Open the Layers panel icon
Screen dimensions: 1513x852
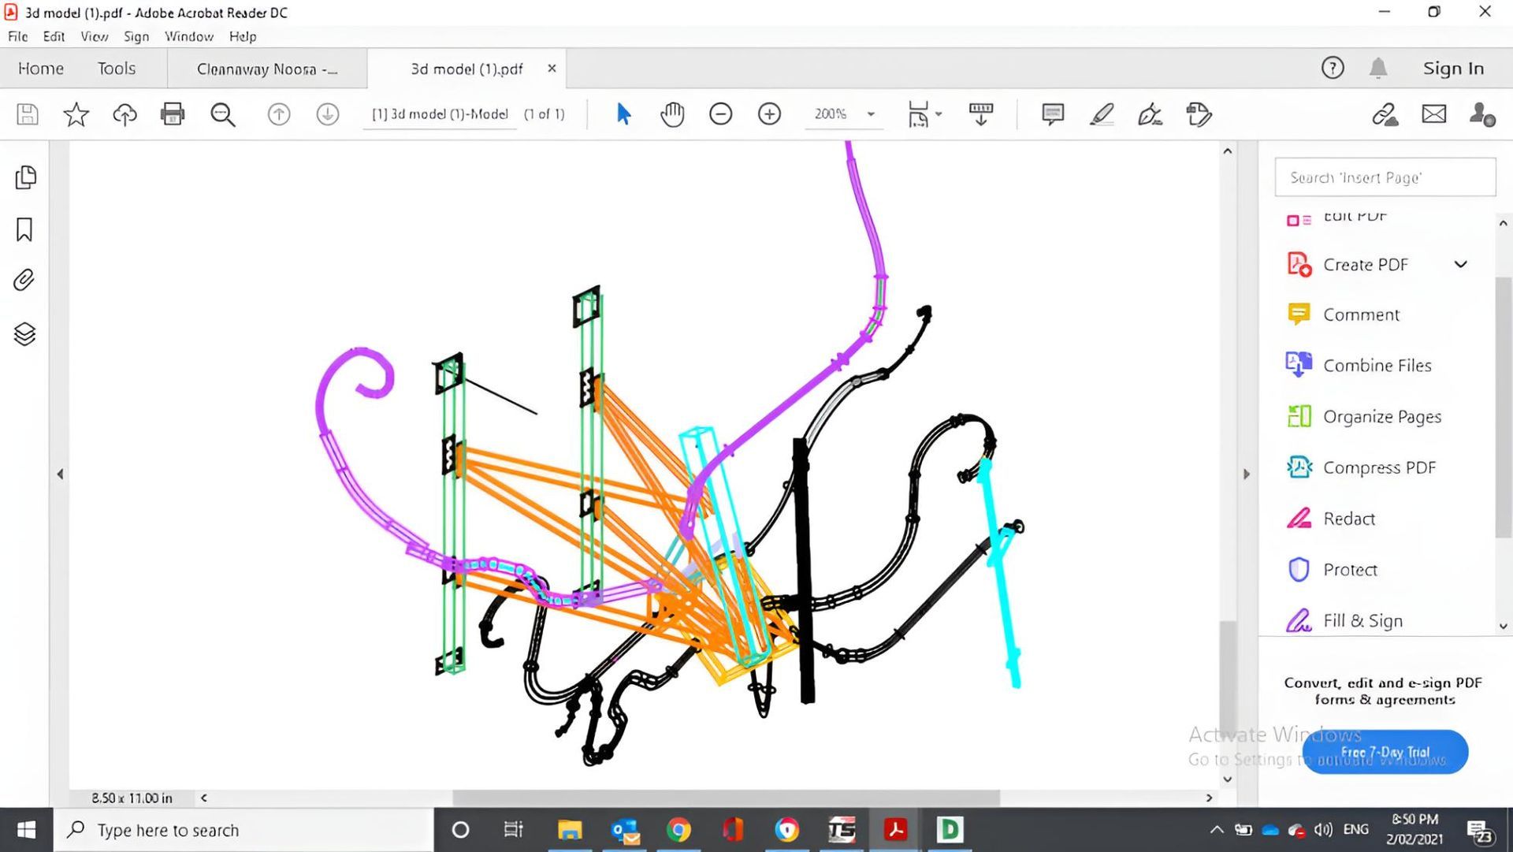pyautogui.click(x=24, y=334)
